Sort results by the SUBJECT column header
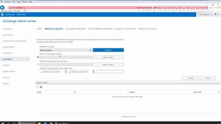Viewport: 221px width, 124px height. (160, 92)
